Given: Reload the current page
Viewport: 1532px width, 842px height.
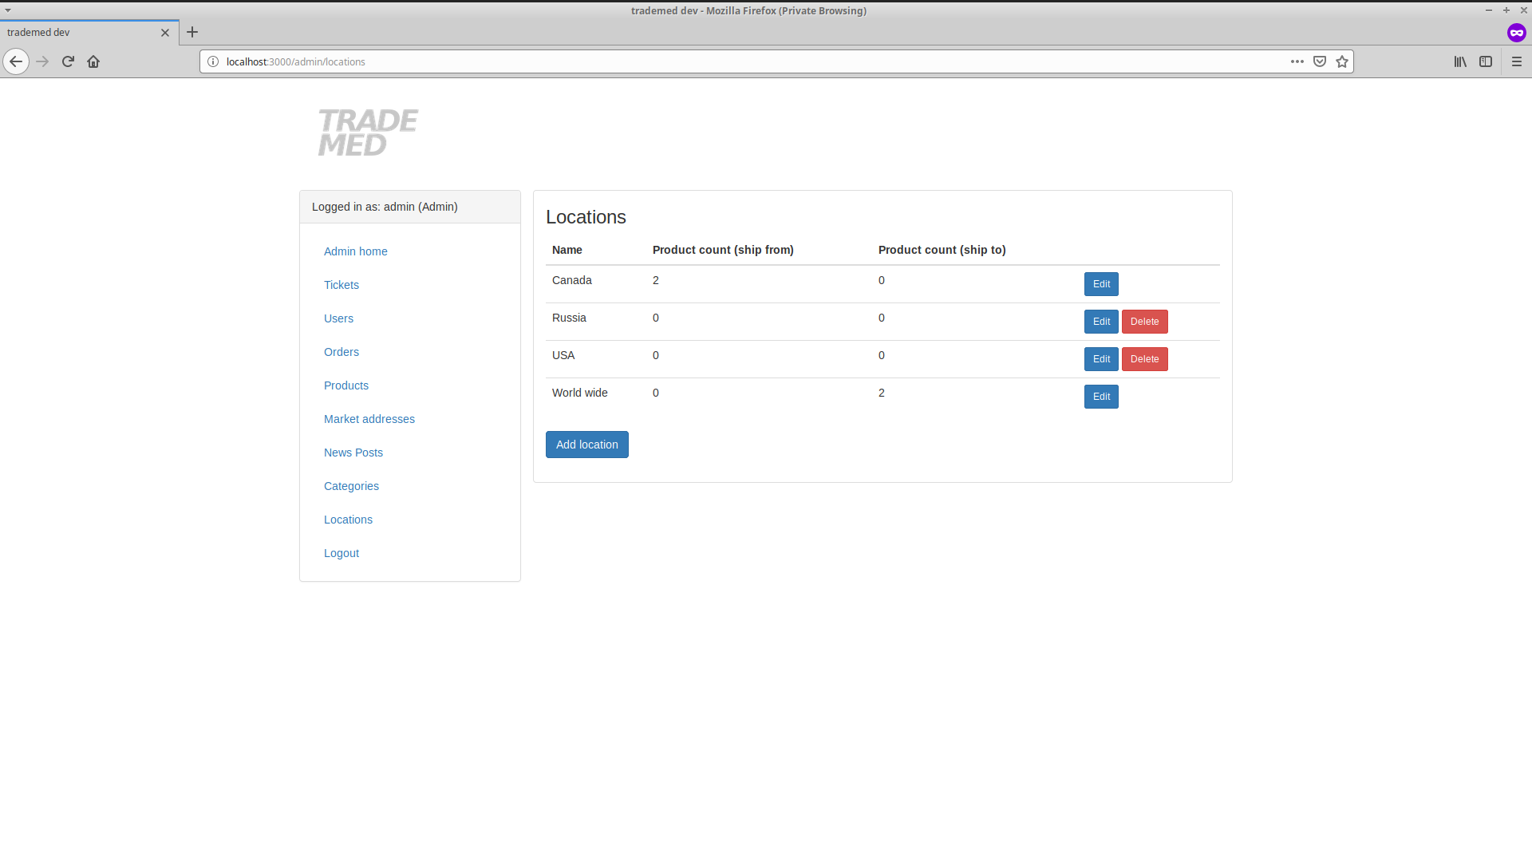Looking at the screenshot, I should tap(68, 61).
